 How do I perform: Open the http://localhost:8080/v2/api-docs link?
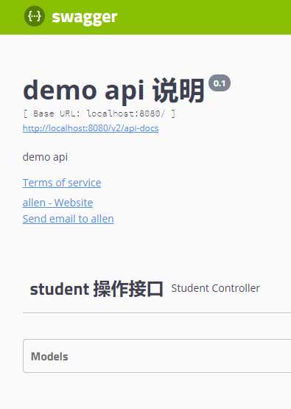pyautogui.click(x=91, y=128)
